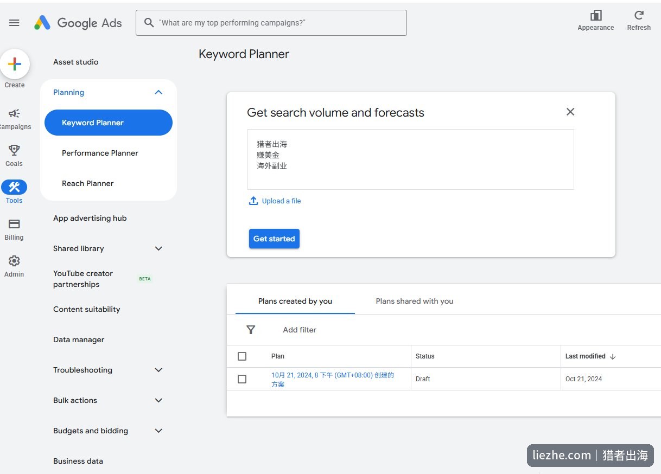Open Business data
661x474 pixels.
click(78, 461)
